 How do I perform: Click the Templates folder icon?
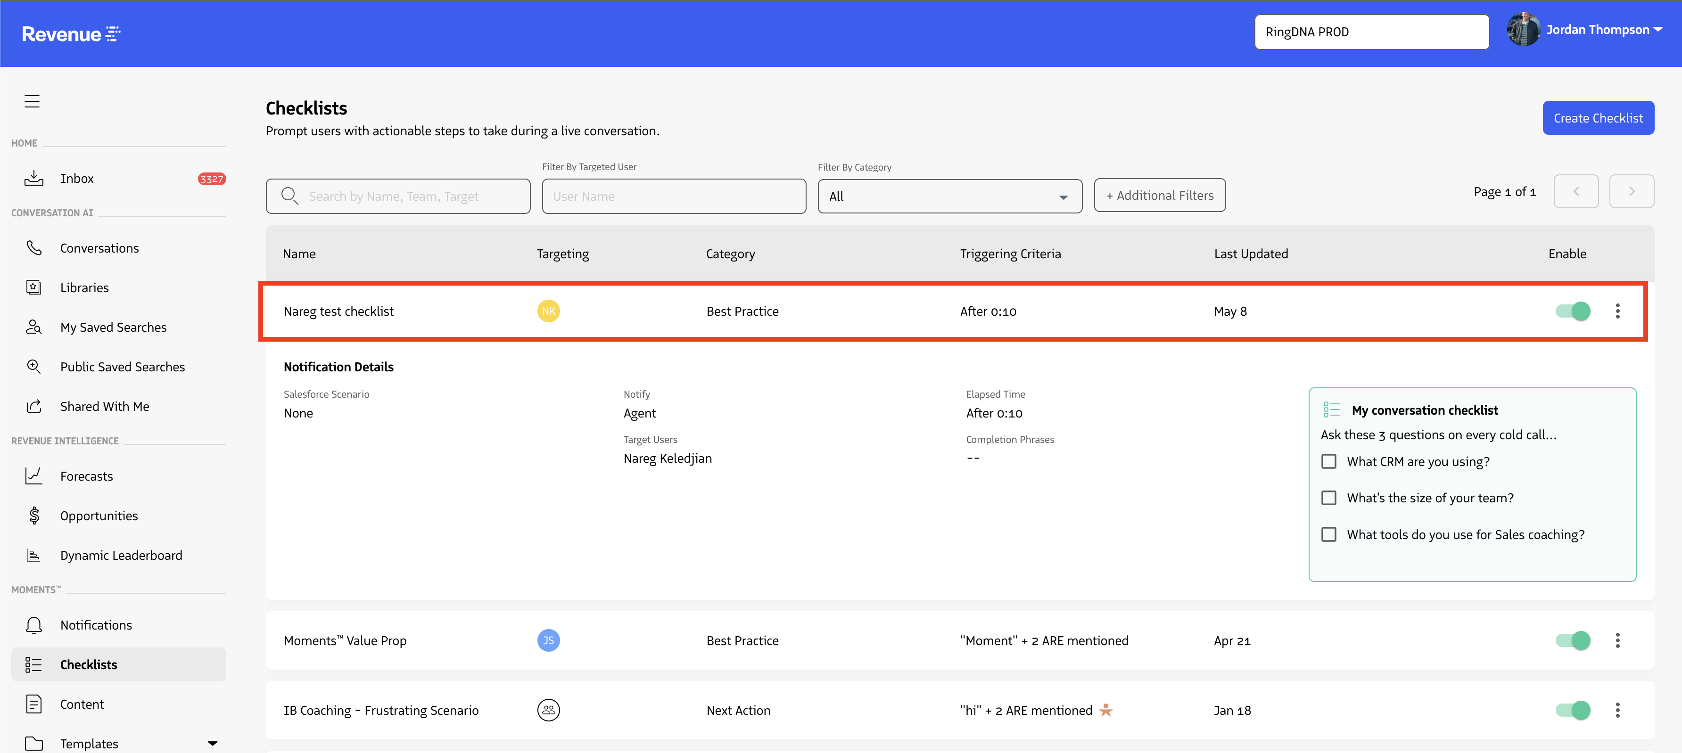click(34, 743)
